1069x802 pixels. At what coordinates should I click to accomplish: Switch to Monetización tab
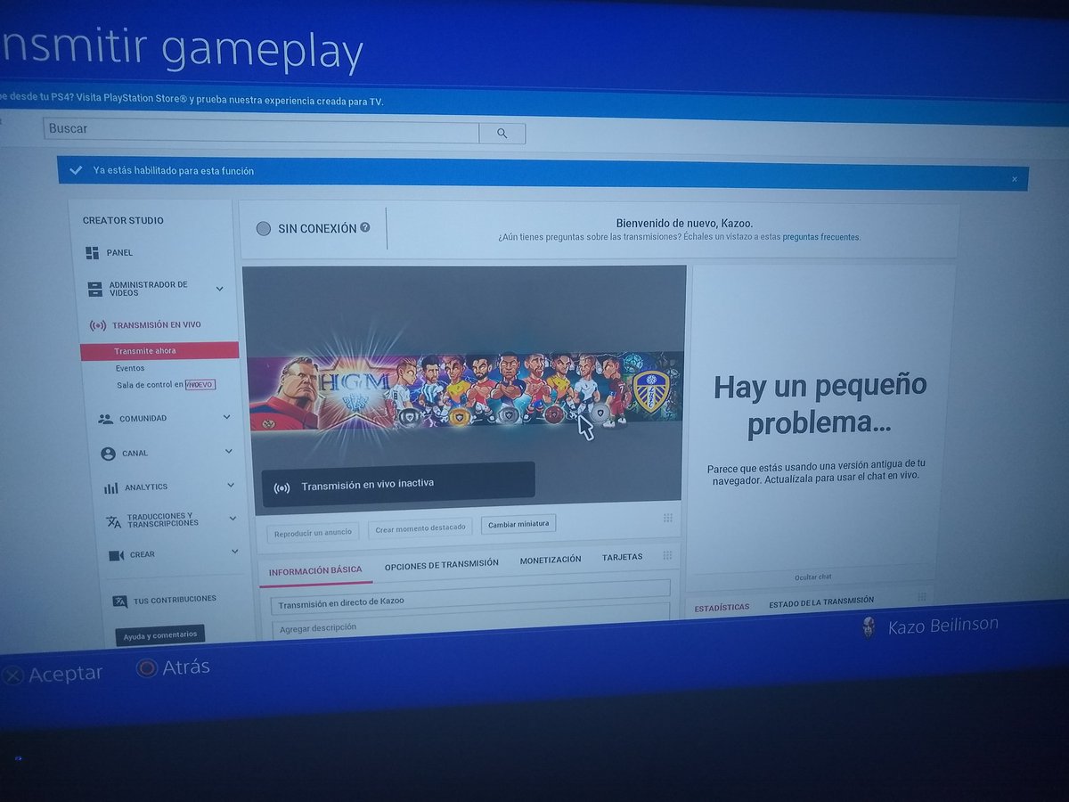(551, 560)
